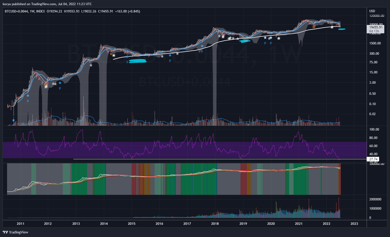Click the white star marker near 2022
The image size is (390, 237).
click(x=332, y=27)
